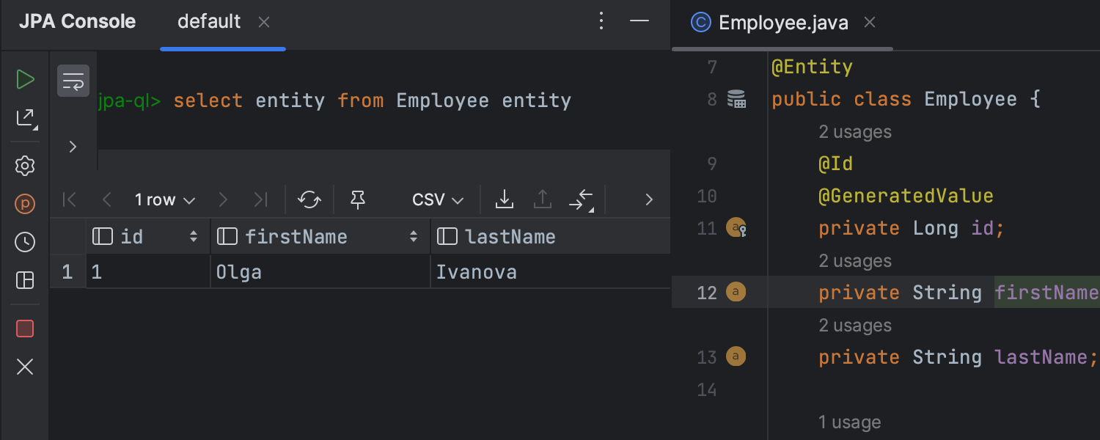Click the 'Employee' class name on line 8
1100x440 pixels.
[970, 100]
